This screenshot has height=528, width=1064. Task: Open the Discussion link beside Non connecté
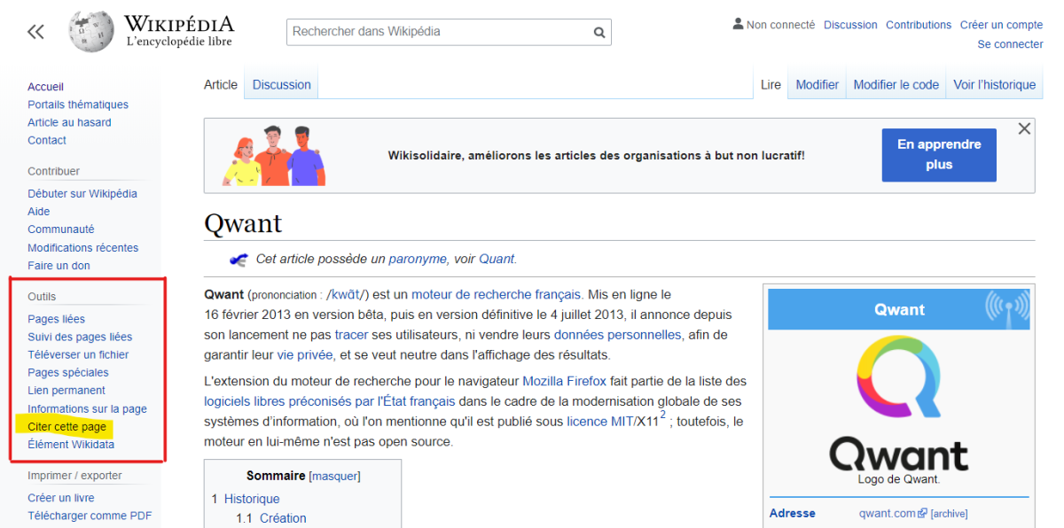pyautogui.click(x=850, y=25)
